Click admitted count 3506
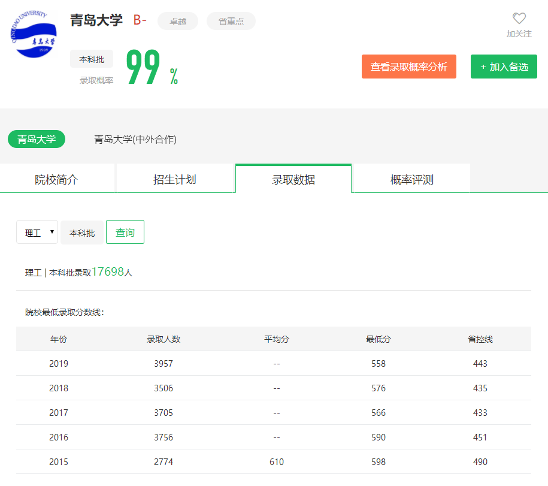548x486 pixels. pos(164,388)
